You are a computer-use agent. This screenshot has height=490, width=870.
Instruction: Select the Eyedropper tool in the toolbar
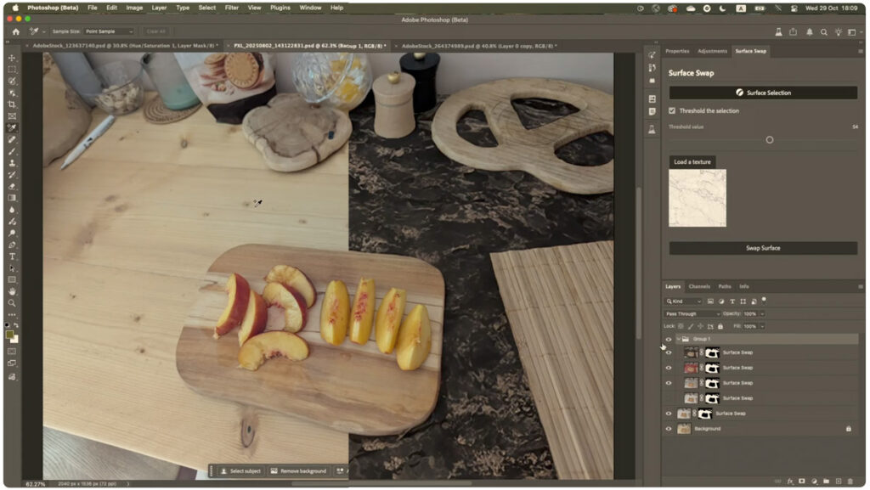pyautogui.click(x=12, y=127)
